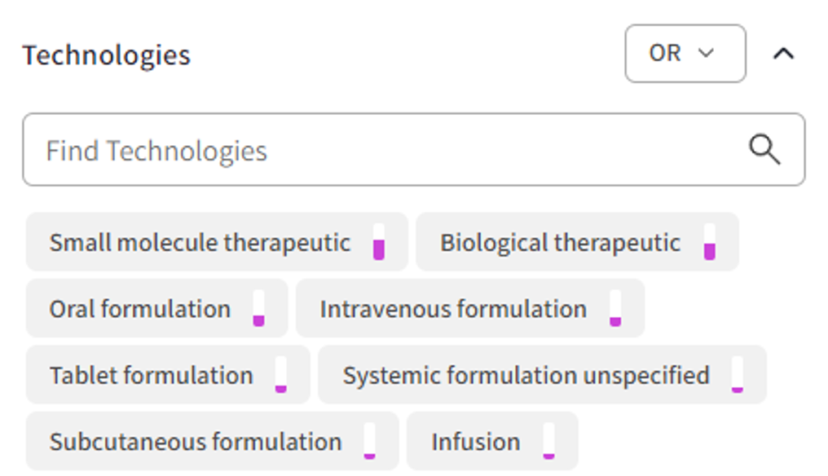Screen dimensions: 828x476
Task: Select the Oral formulation filter chip
Action: point(139,308)
